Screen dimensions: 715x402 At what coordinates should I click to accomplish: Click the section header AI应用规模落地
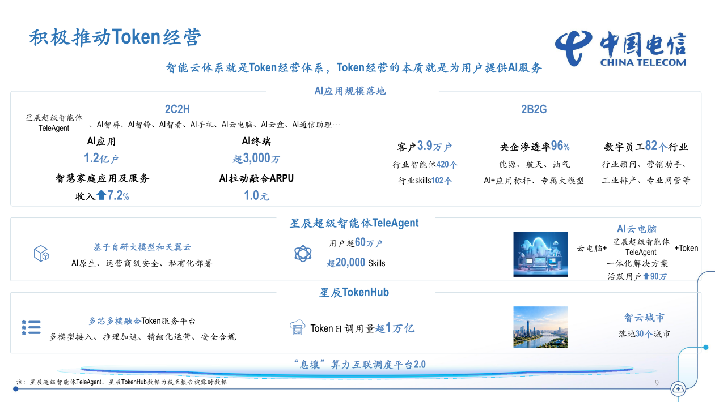[x=350, y=91]
